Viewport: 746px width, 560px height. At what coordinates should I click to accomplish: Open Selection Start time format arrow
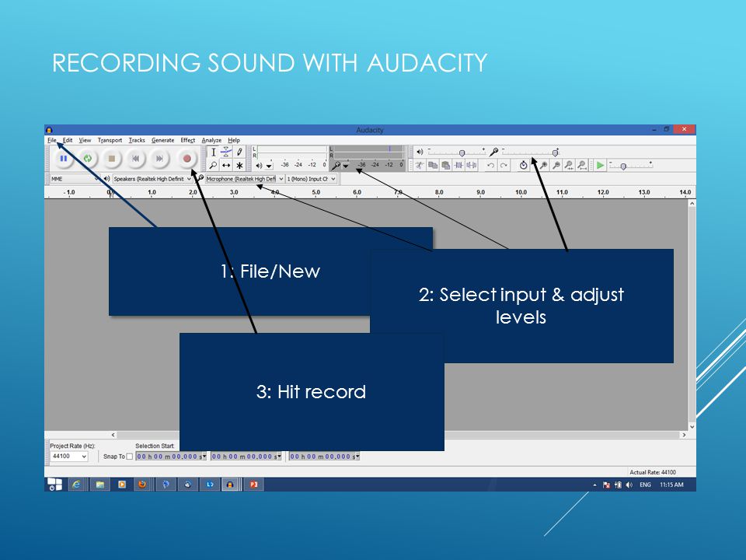point(204,457)
